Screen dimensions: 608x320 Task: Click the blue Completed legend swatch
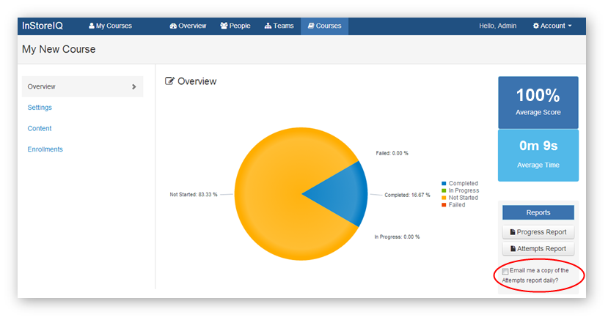point(444,184)
